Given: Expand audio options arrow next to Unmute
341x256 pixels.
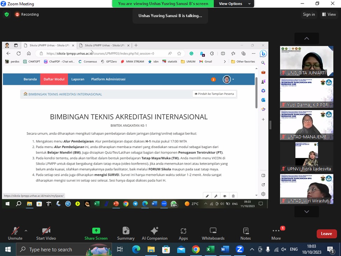Looking at the screenshot, I should click(x=26, y=231).
